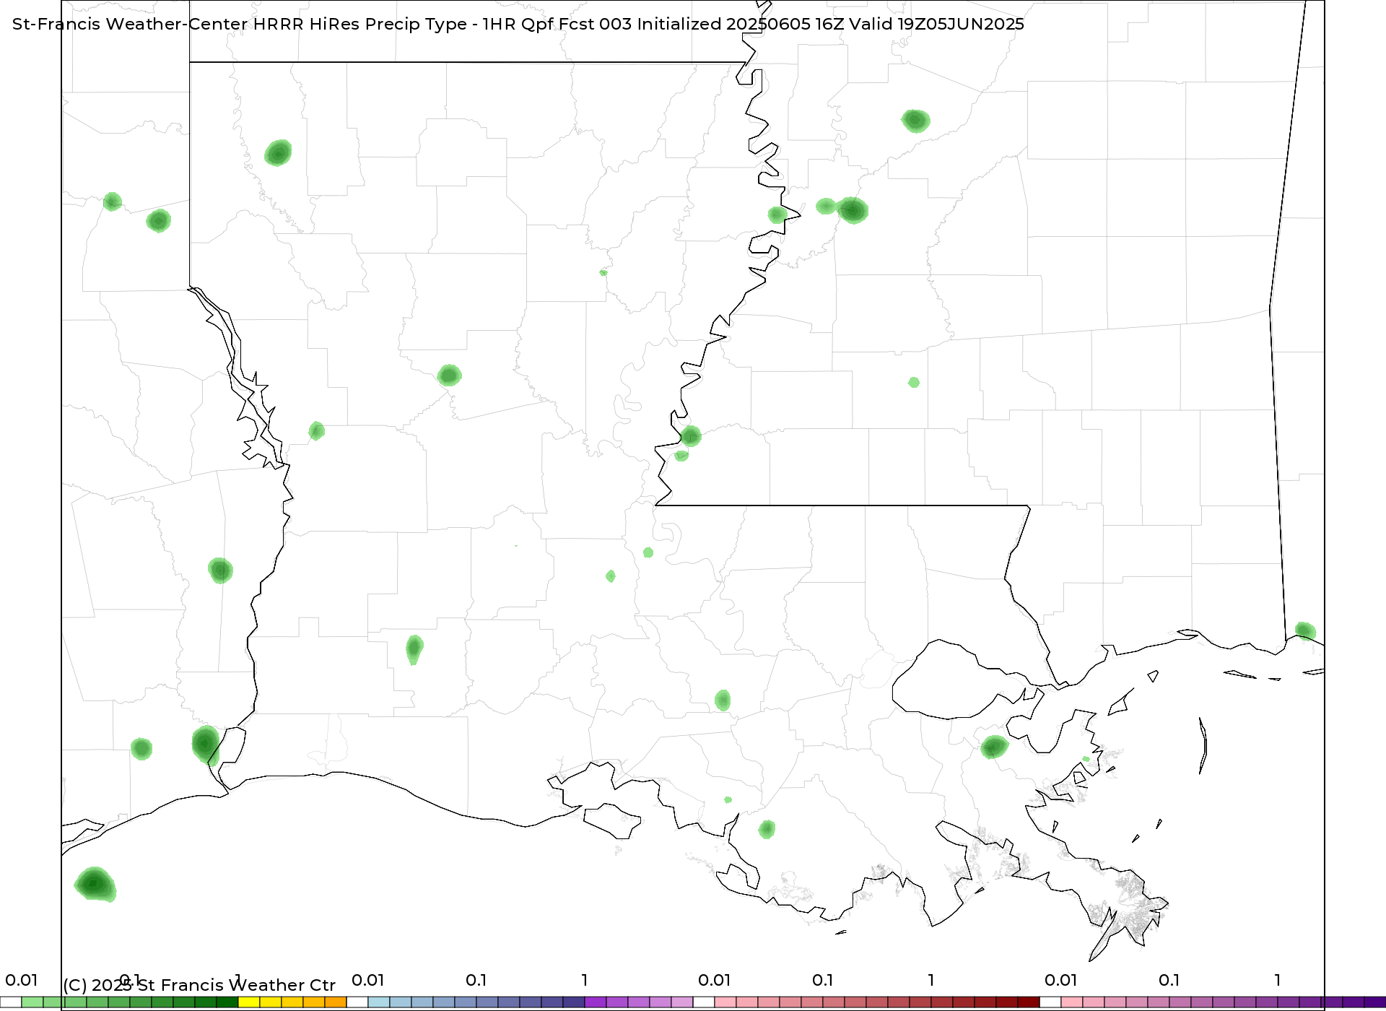Screen dimensions: 1386x1011
Task: Click the "St-Francis Weather-Center" title text
Action: pos(130,24)
